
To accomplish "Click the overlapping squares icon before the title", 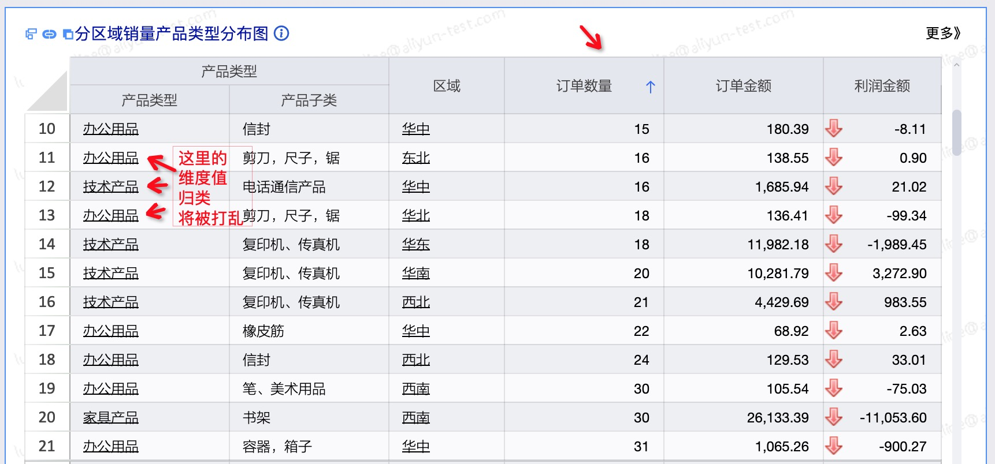I will pos(68,34).
